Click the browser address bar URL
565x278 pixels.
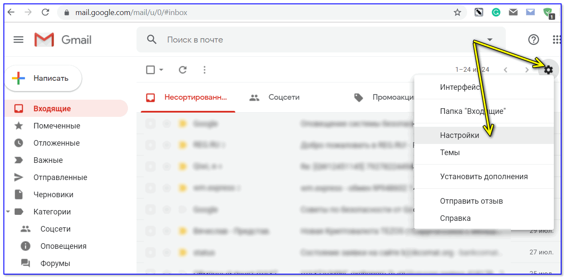[131, 12]
